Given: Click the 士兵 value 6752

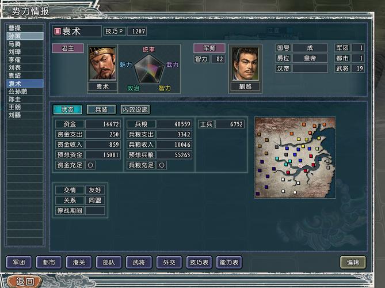Looking at the screenshot, I should [230, 124].
